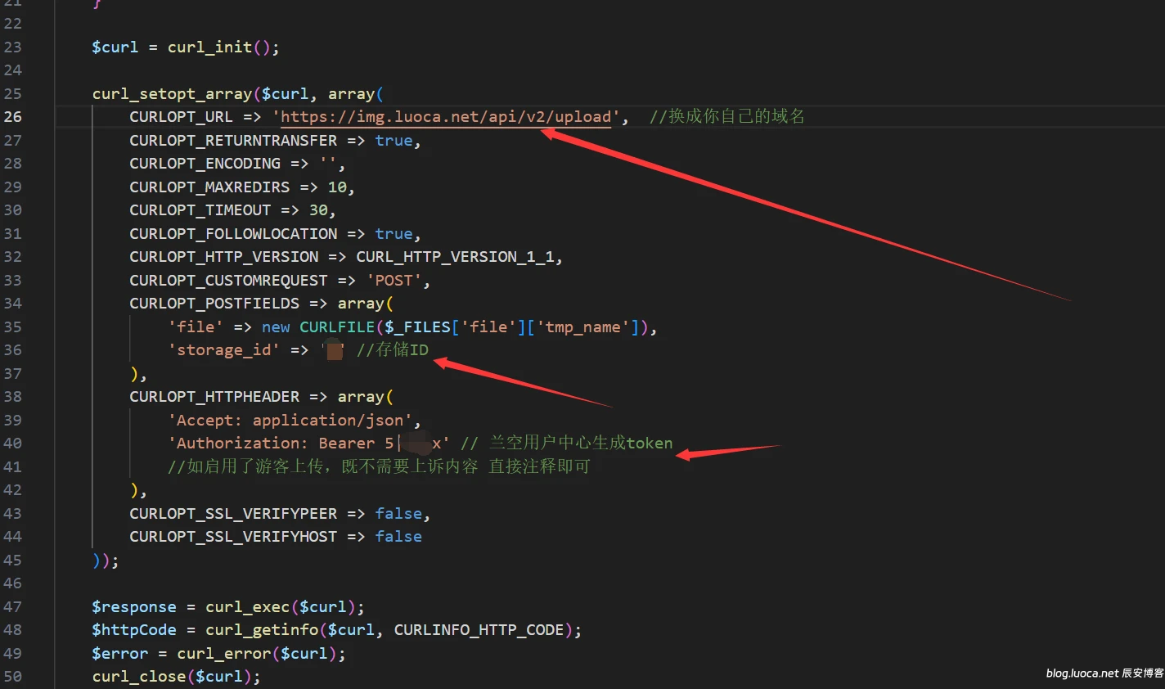Click the CURLOPT_TIMEOUT option name
The height and width of the screenshot is (689, 1165).
pos(200,210)
